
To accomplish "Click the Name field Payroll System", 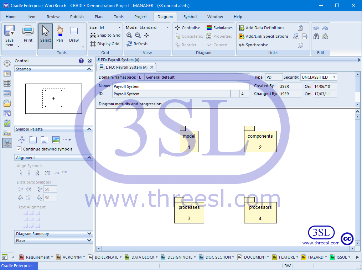I will pyautogui.click(x=181, y=86).
